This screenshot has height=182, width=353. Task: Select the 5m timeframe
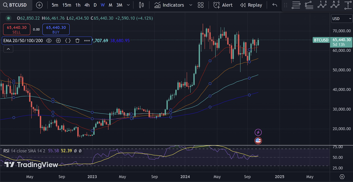point(54,5)
